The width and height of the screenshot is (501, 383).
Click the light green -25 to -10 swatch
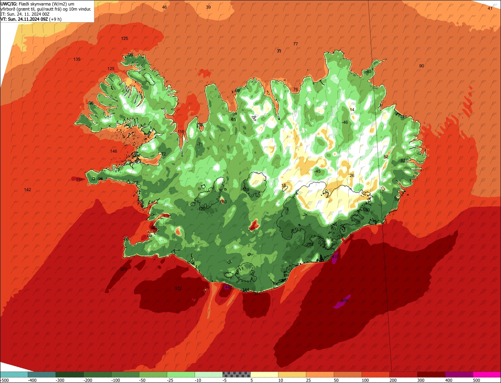click(x=181, y=374)
